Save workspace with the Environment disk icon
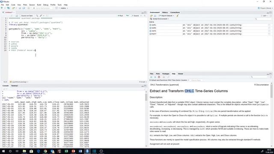 point(155,16)
